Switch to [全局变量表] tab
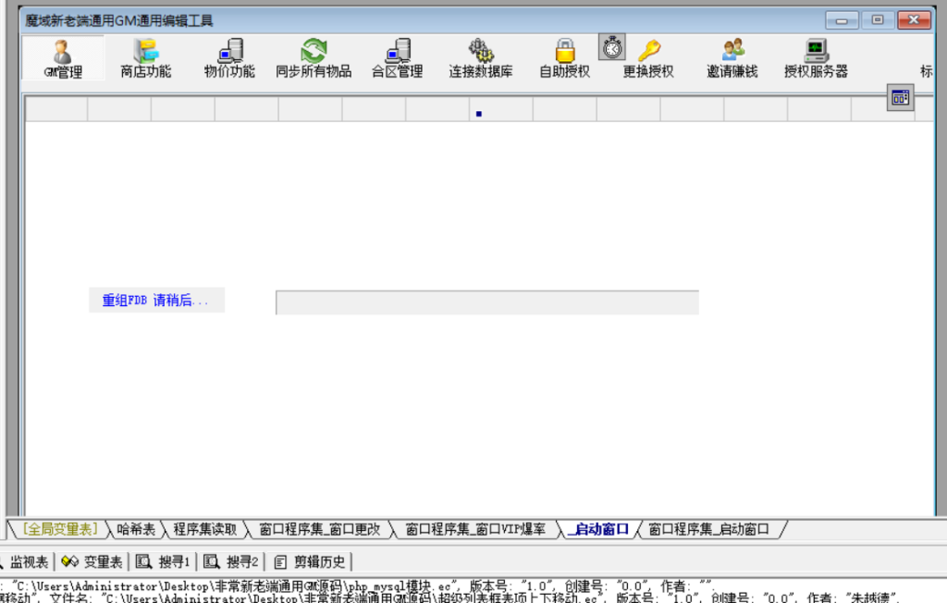 (60, 529)
